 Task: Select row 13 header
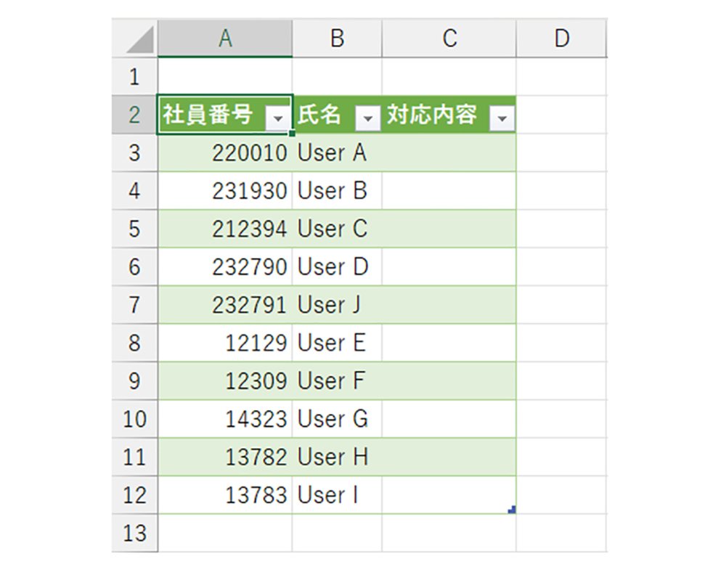tap(134, 533)
